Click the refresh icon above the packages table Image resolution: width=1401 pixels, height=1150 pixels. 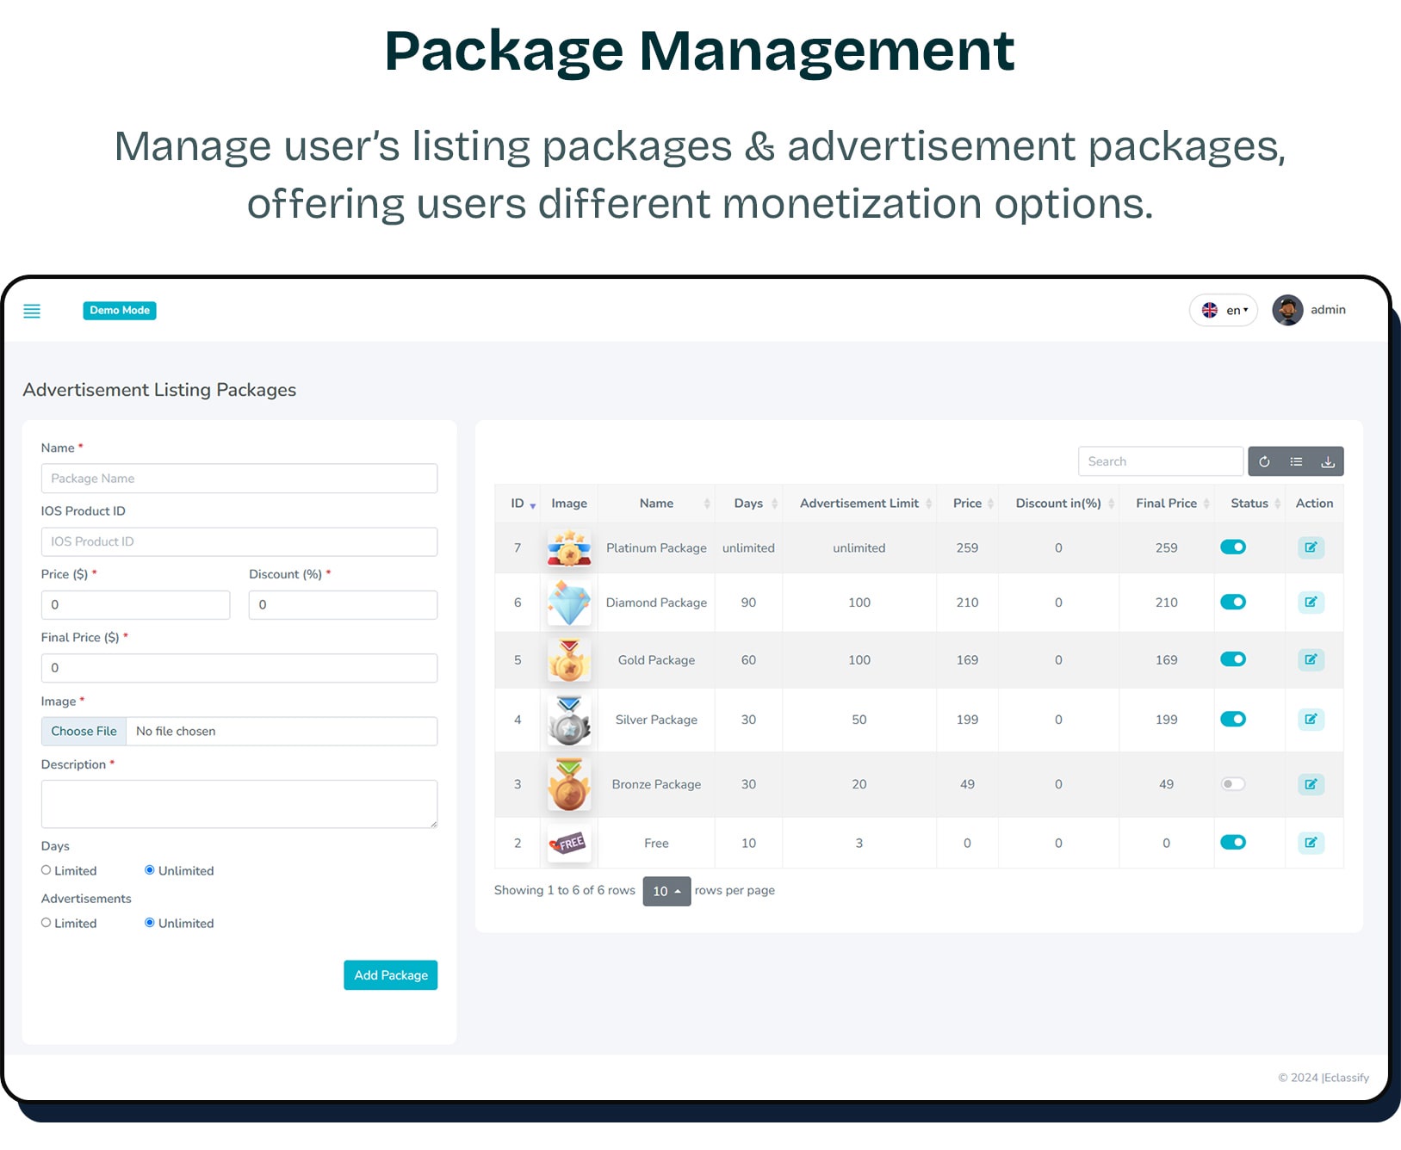[1264, 461]
